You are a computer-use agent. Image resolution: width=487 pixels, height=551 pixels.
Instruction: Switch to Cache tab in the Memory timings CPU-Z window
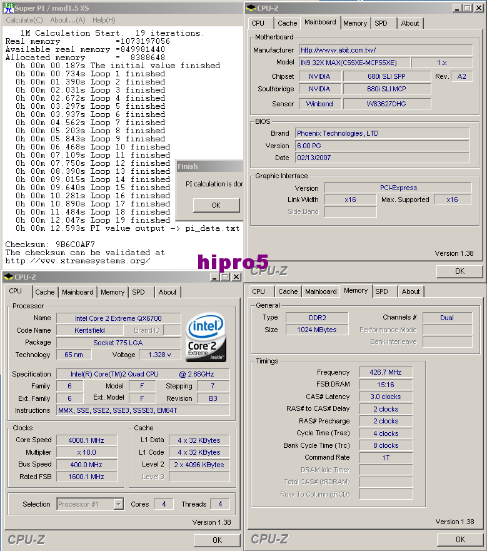click(x=288, y=291)
